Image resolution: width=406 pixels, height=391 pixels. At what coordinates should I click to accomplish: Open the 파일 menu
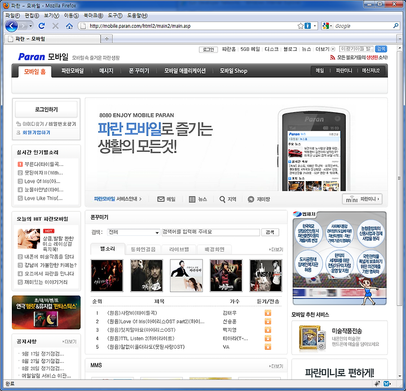[12, 16]
